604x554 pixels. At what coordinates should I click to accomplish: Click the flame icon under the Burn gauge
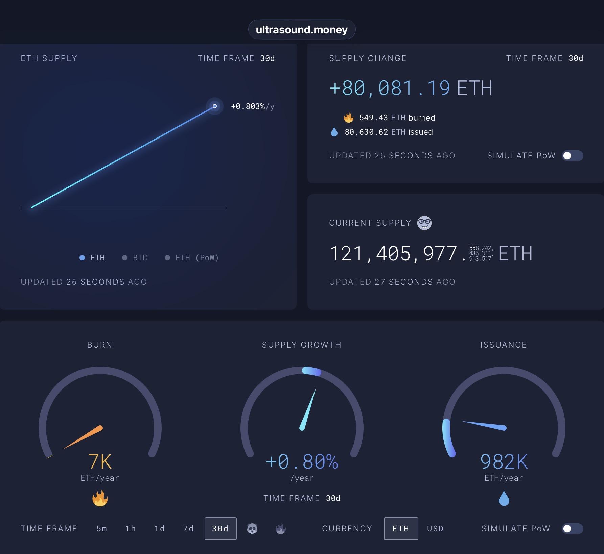click(x=100, y=499)
